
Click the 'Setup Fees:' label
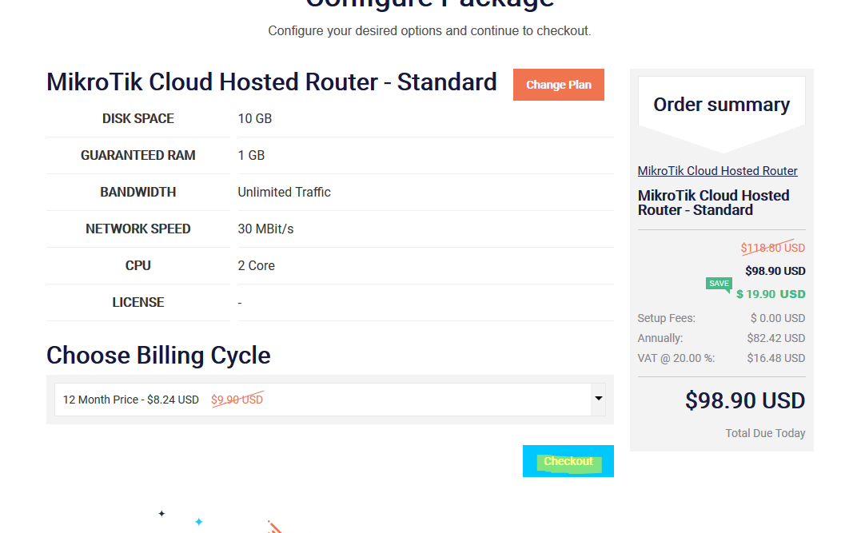[667, 318]
